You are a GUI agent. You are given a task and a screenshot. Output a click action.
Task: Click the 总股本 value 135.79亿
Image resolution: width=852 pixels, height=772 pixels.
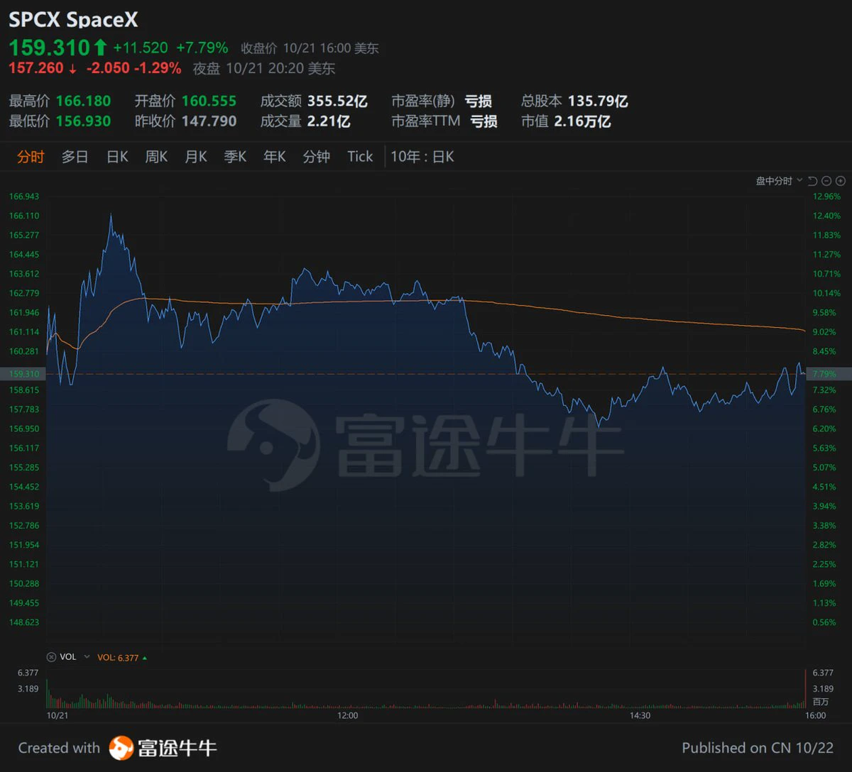(x=598, y=101)
